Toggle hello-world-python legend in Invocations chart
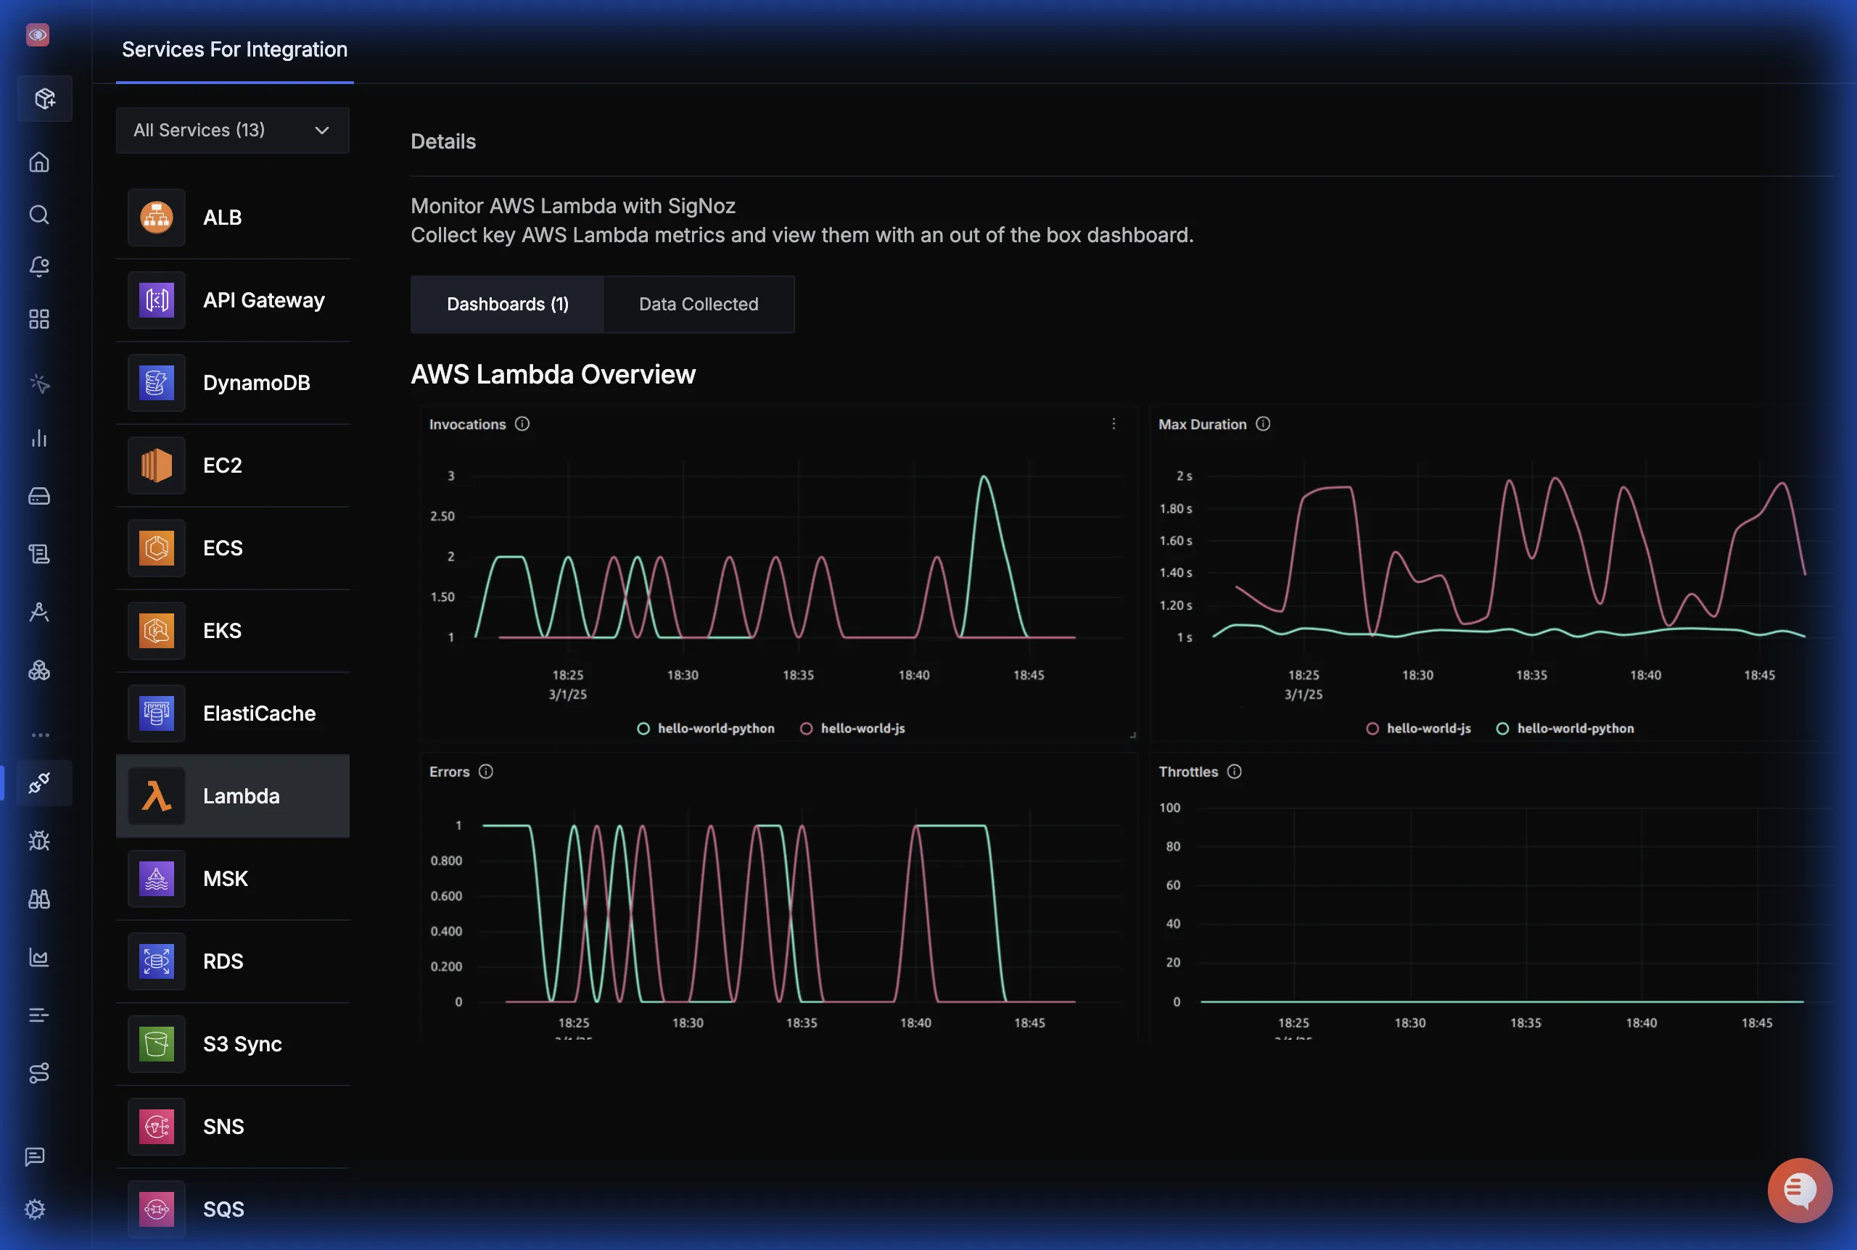The height and width of the screenshot is (1250, 1857). (x=706, y=729)
